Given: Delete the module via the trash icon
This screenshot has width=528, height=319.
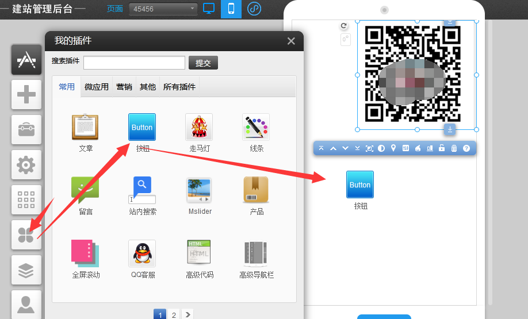Looking at the screenshot, I should click(x=454, y=148).
